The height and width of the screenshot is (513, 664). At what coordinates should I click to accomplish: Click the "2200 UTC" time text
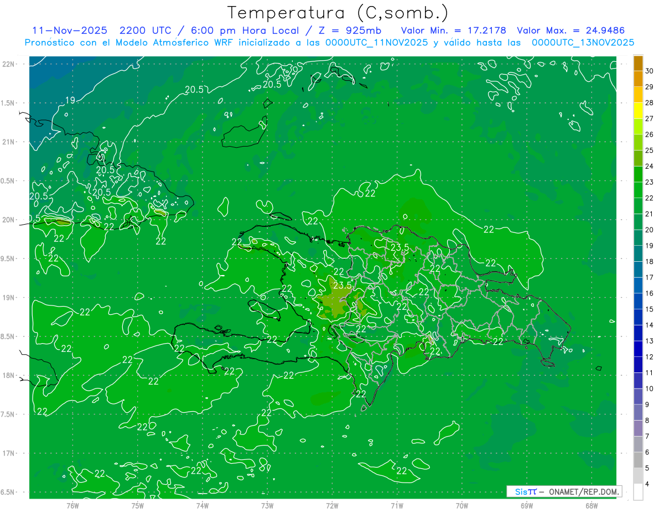[x=146, y=30]
